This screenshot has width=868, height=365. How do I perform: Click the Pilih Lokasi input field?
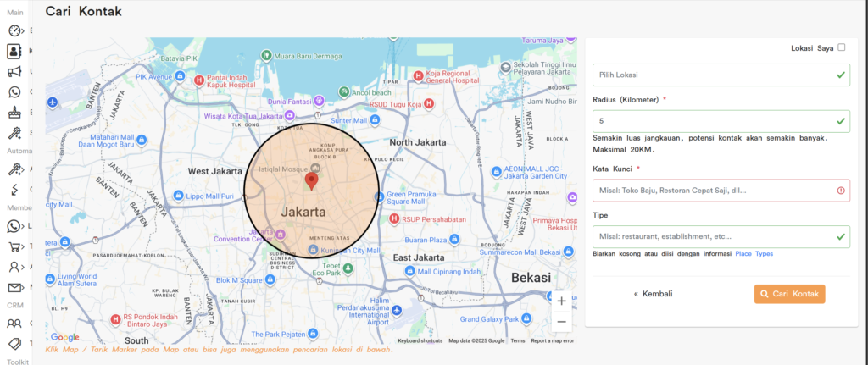712,75
